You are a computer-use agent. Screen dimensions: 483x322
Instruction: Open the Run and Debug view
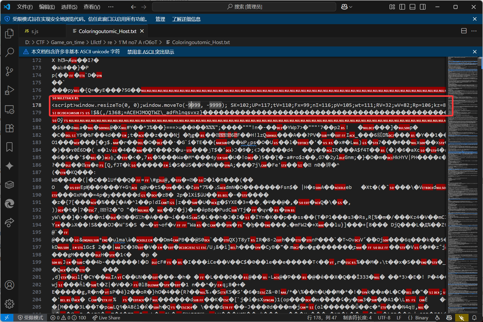click(9, 90)
